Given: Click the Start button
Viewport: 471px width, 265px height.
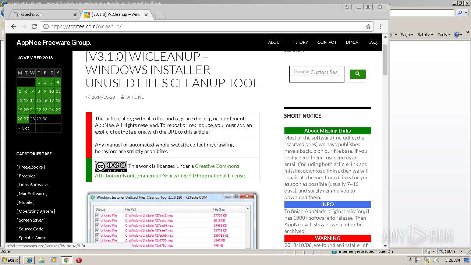Looking at the screenshot, I should (x=10, y=260).
